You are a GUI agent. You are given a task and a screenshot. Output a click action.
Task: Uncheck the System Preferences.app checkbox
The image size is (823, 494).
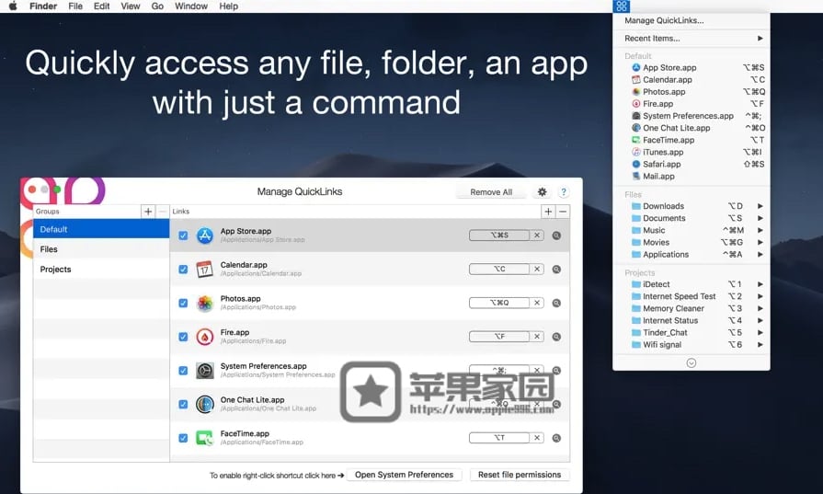(x=183, y=371)
